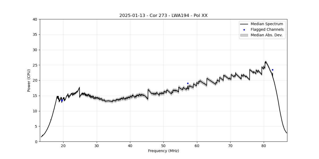Click the gray Median Abs. Dev. legend swatch

[244, 35]
